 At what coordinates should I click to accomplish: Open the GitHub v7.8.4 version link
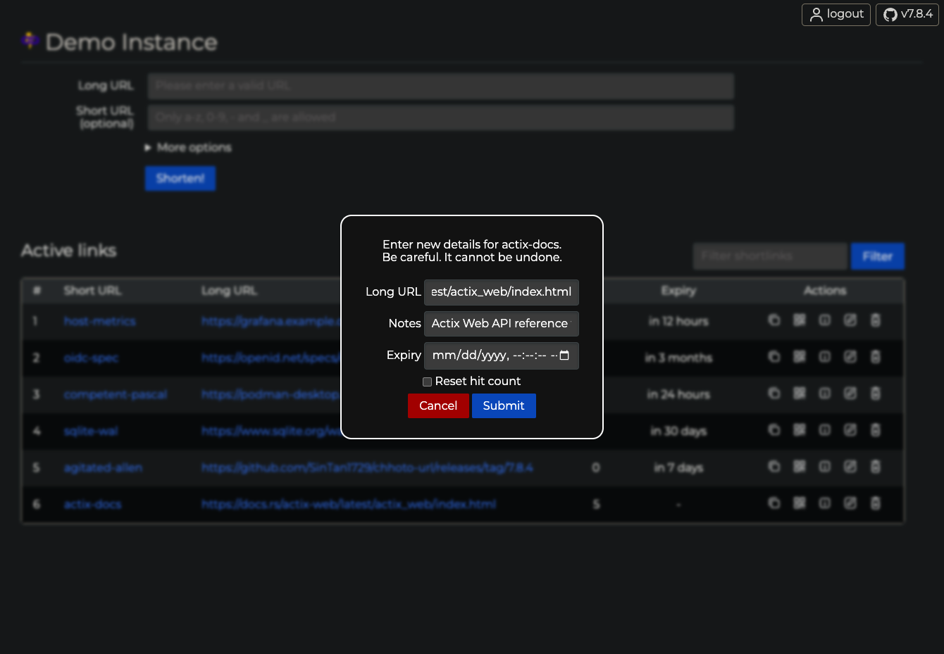(907, 15)
